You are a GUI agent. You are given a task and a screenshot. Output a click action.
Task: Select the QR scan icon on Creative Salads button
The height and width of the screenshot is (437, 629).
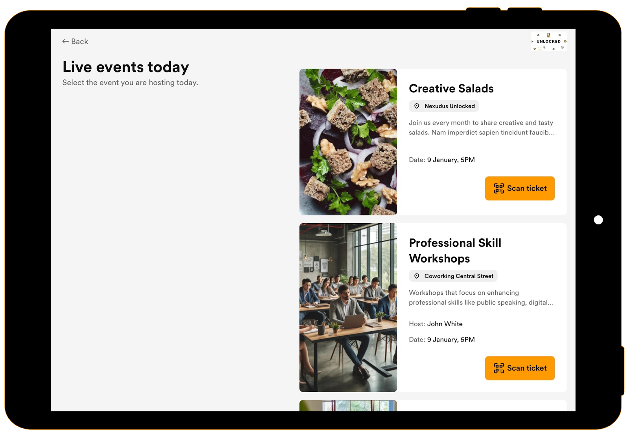click(x=498, y=188)
